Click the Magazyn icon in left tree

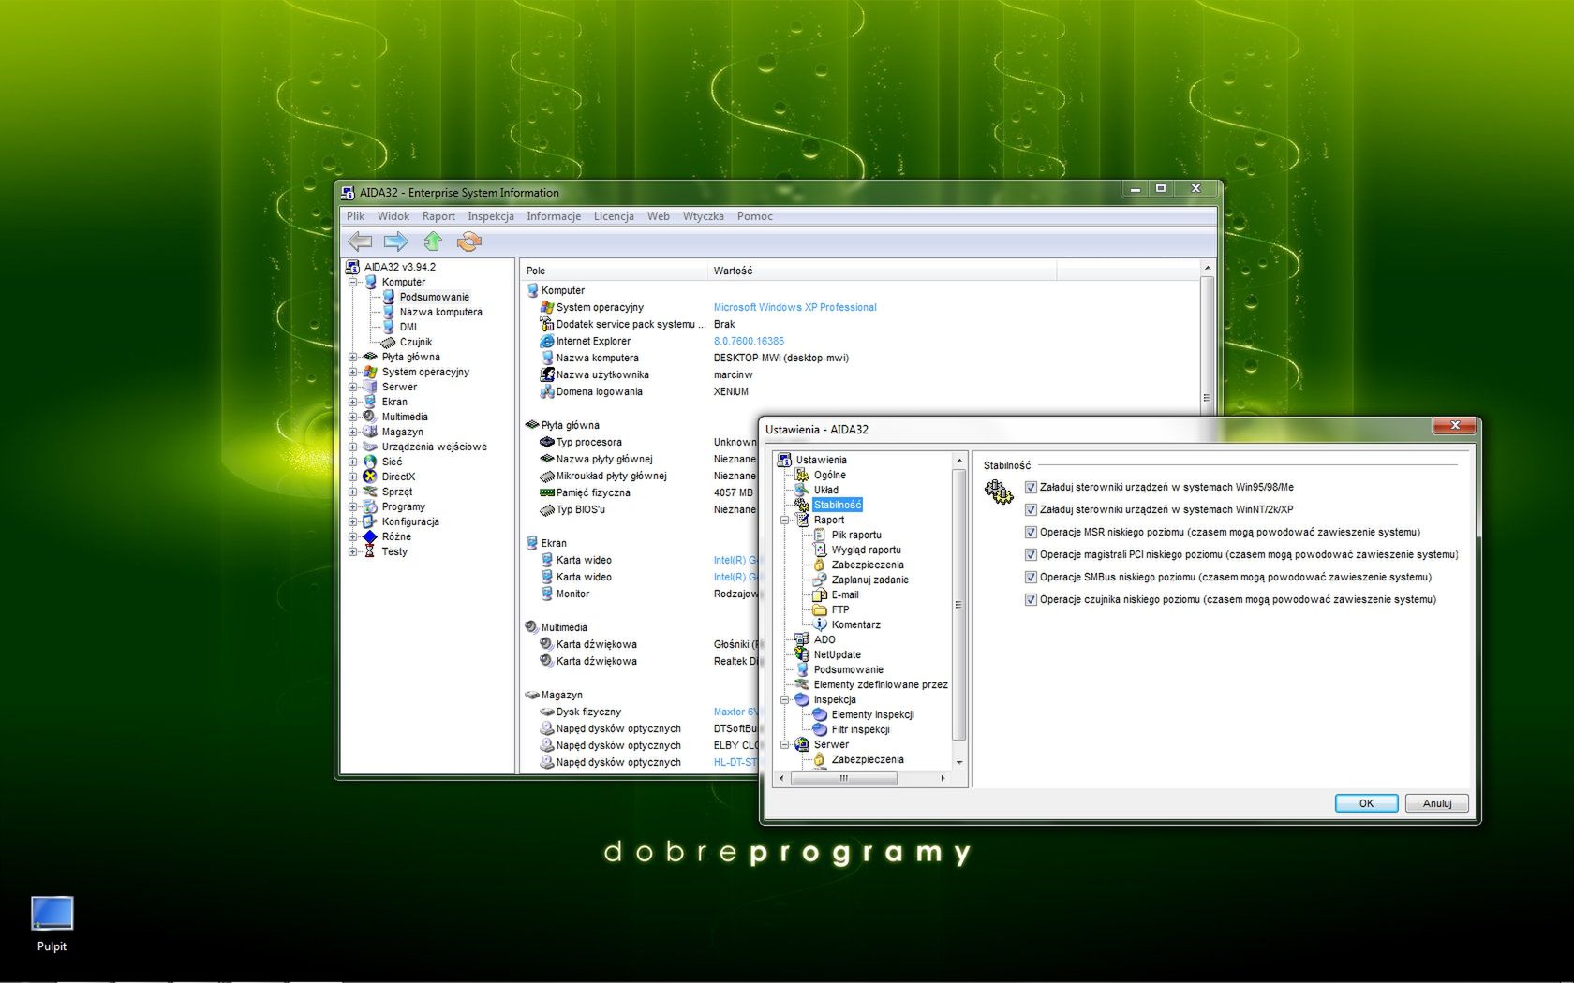[x=370, y=432]
